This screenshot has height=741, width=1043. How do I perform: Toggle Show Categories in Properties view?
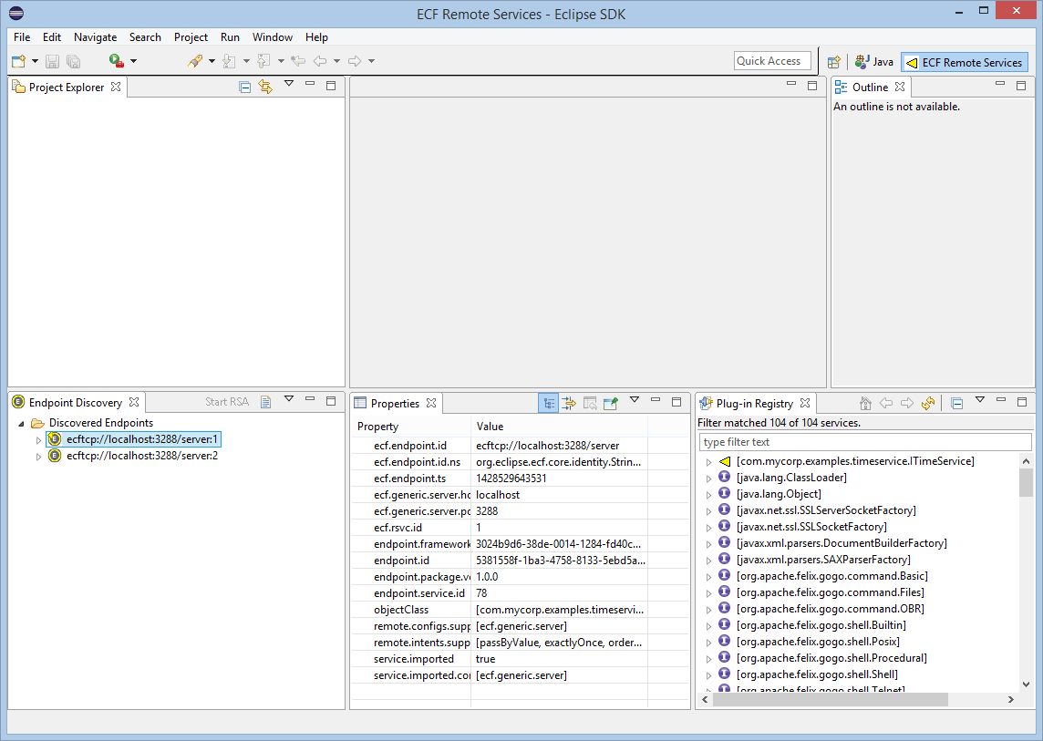pyautogui.click(x=548, y=403)
